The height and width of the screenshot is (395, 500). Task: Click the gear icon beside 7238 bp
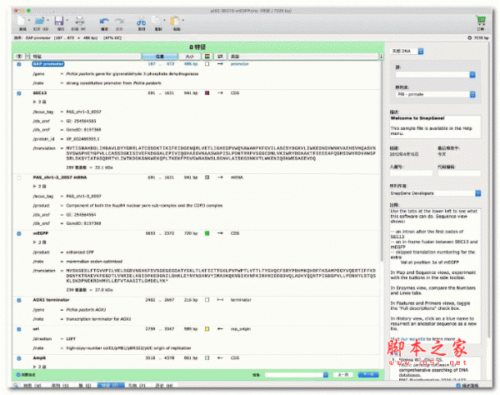tap(469, 37)
